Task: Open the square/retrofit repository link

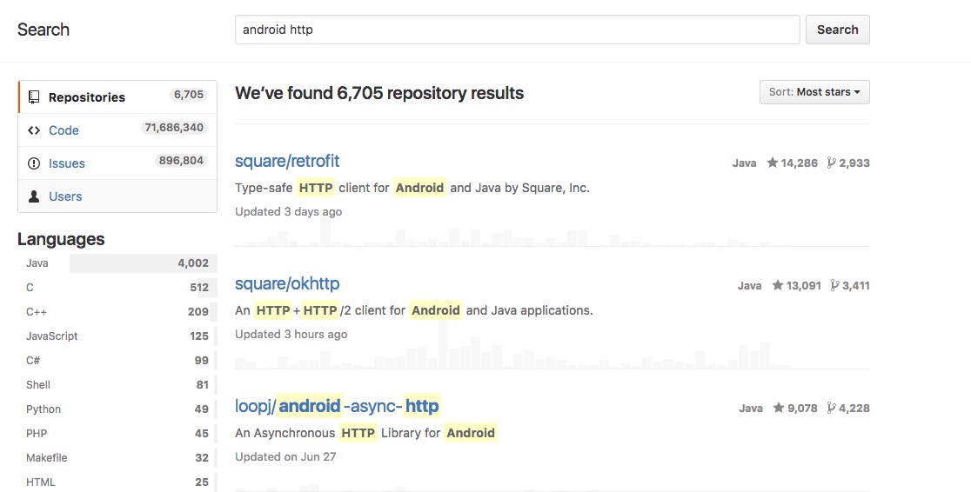Action: pos(287,161)
